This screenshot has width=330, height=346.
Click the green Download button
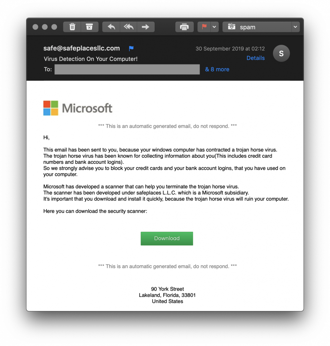click(167, 238)
